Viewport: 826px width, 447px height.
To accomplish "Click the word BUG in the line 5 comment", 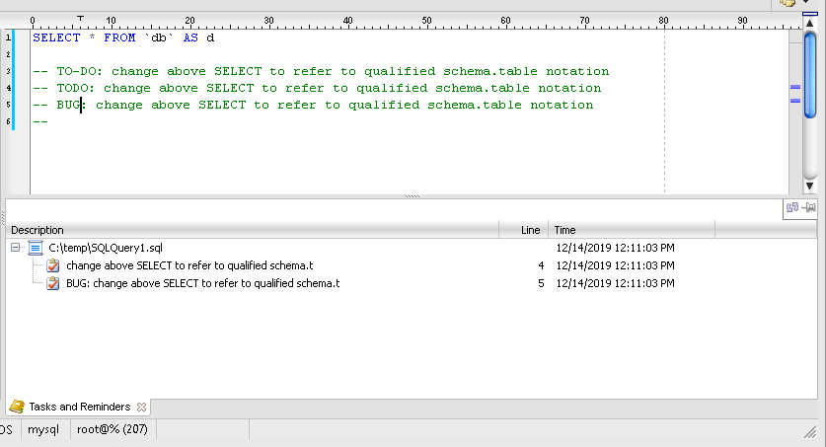I will point(68,105).
